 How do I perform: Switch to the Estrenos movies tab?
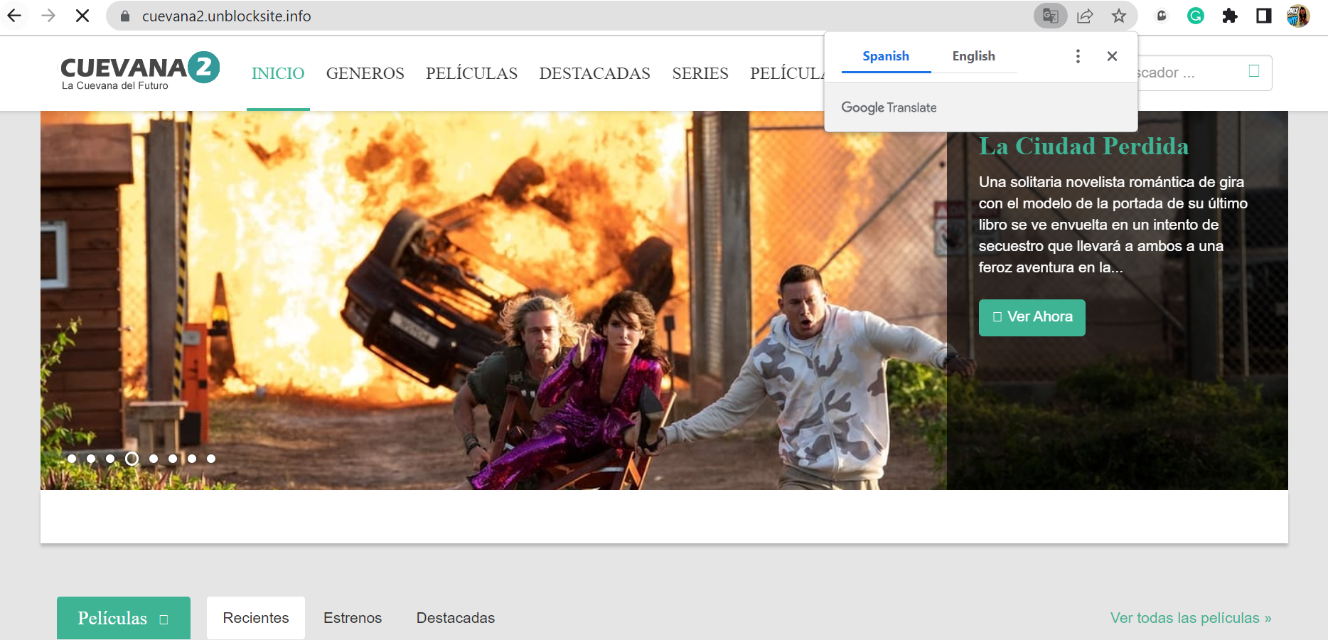pyautogui.click(x=353, y=618)
